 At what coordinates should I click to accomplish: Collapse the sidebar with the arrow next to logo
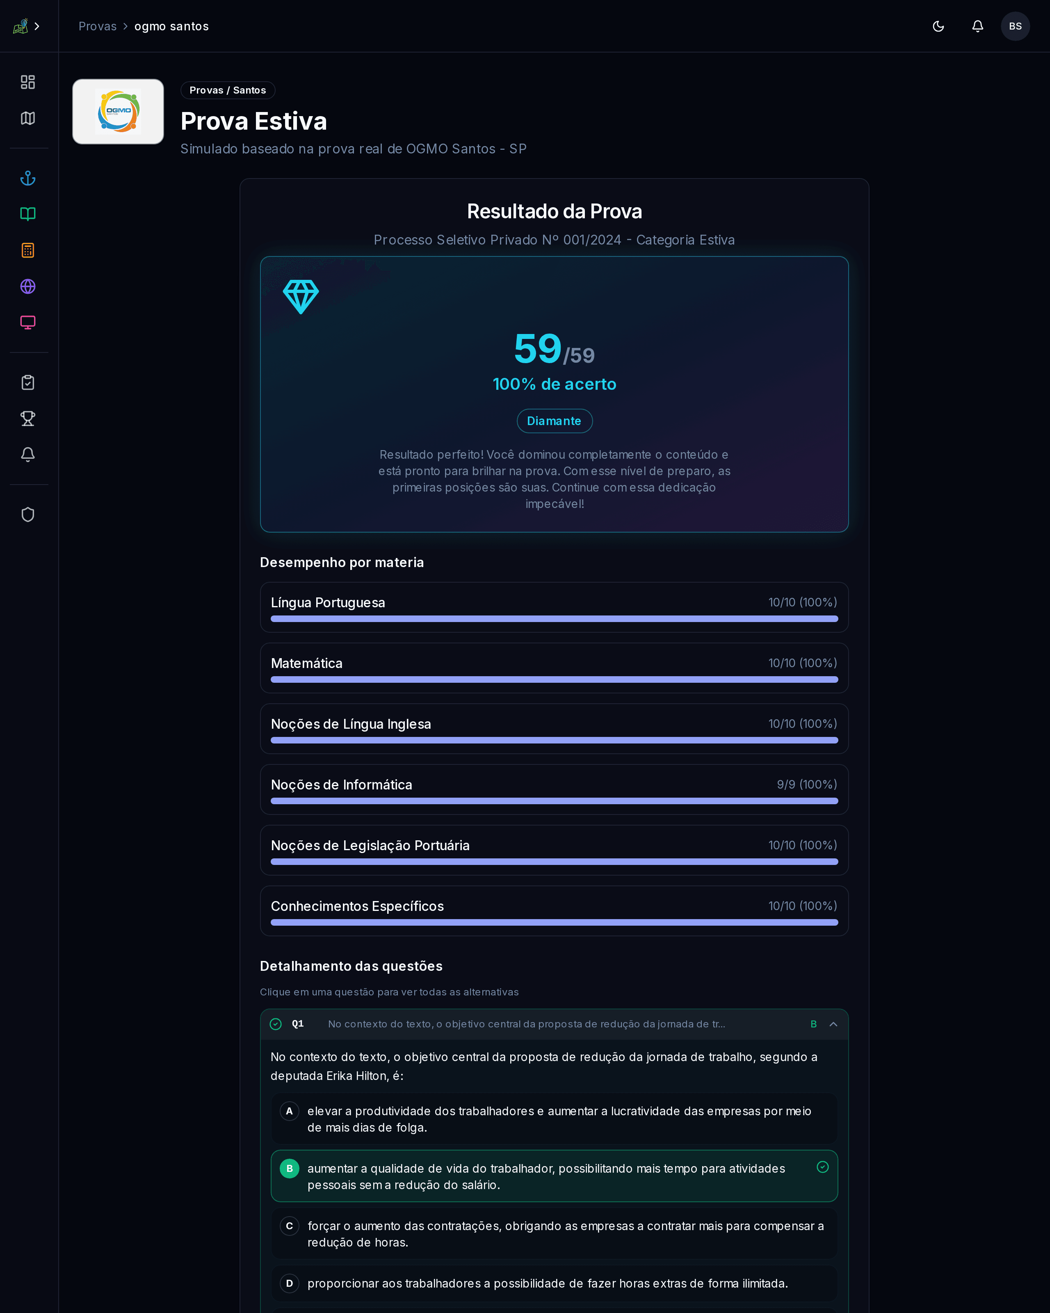point(38,26)
